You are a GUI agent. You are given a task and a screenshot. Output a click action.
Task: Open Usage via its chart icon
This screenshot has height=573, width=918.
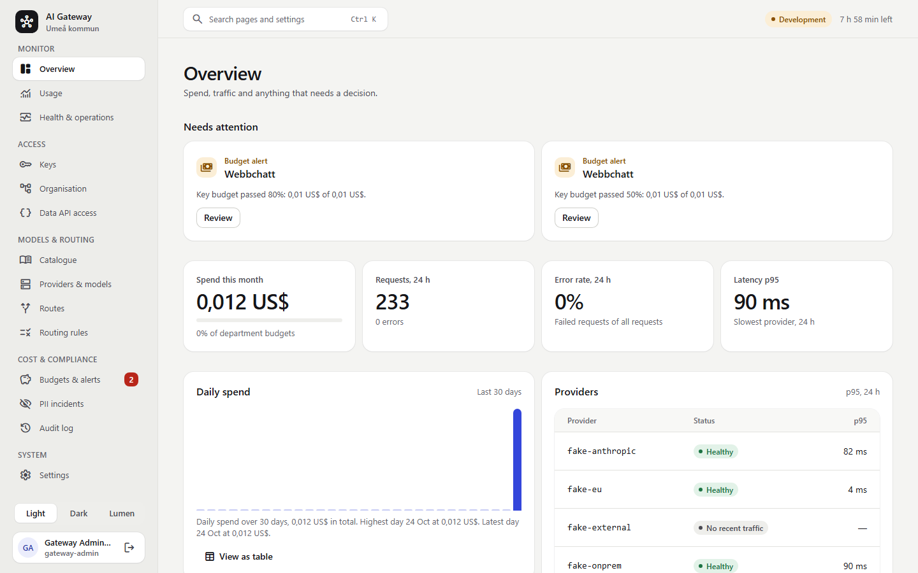pyautogui.click(x=25, y=94)
